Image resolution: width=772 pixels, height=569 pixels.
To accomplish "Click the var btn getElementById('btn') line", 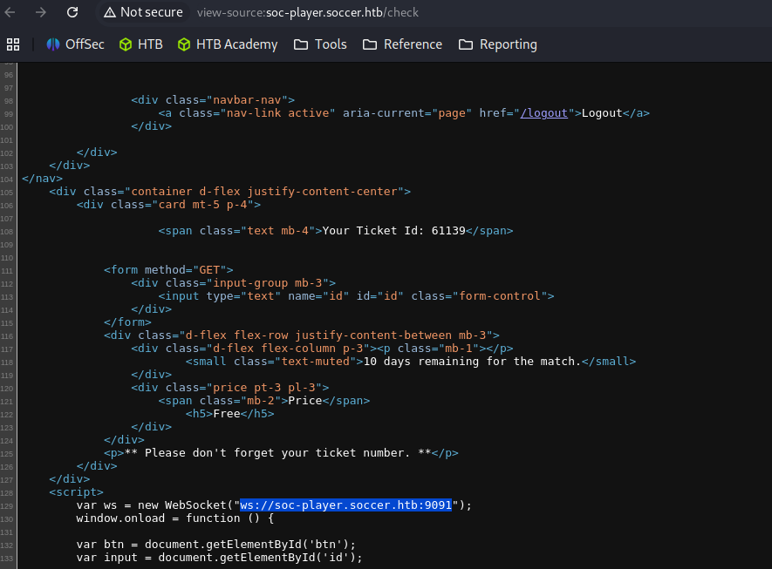I will click(215, 545).
